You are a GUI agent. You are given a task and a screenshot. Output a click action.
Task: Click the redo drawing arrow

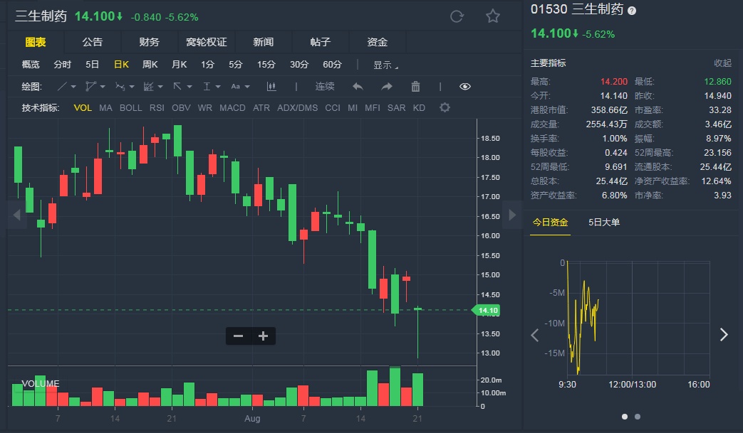point(387,87)
